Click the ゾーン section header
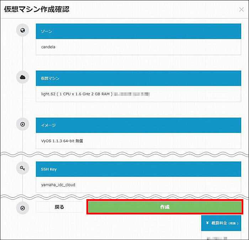This screenshot has width=249, height=240. click(138, 31)
